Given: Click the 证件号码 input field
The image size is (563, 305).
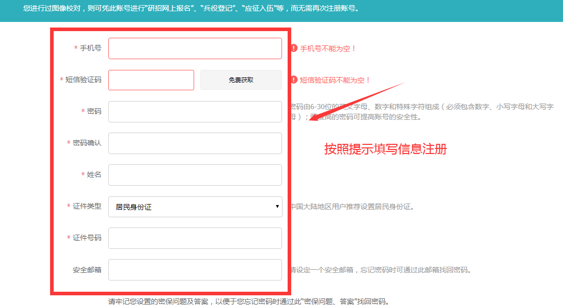Looking at the screenshot, I should pos(195,238).
